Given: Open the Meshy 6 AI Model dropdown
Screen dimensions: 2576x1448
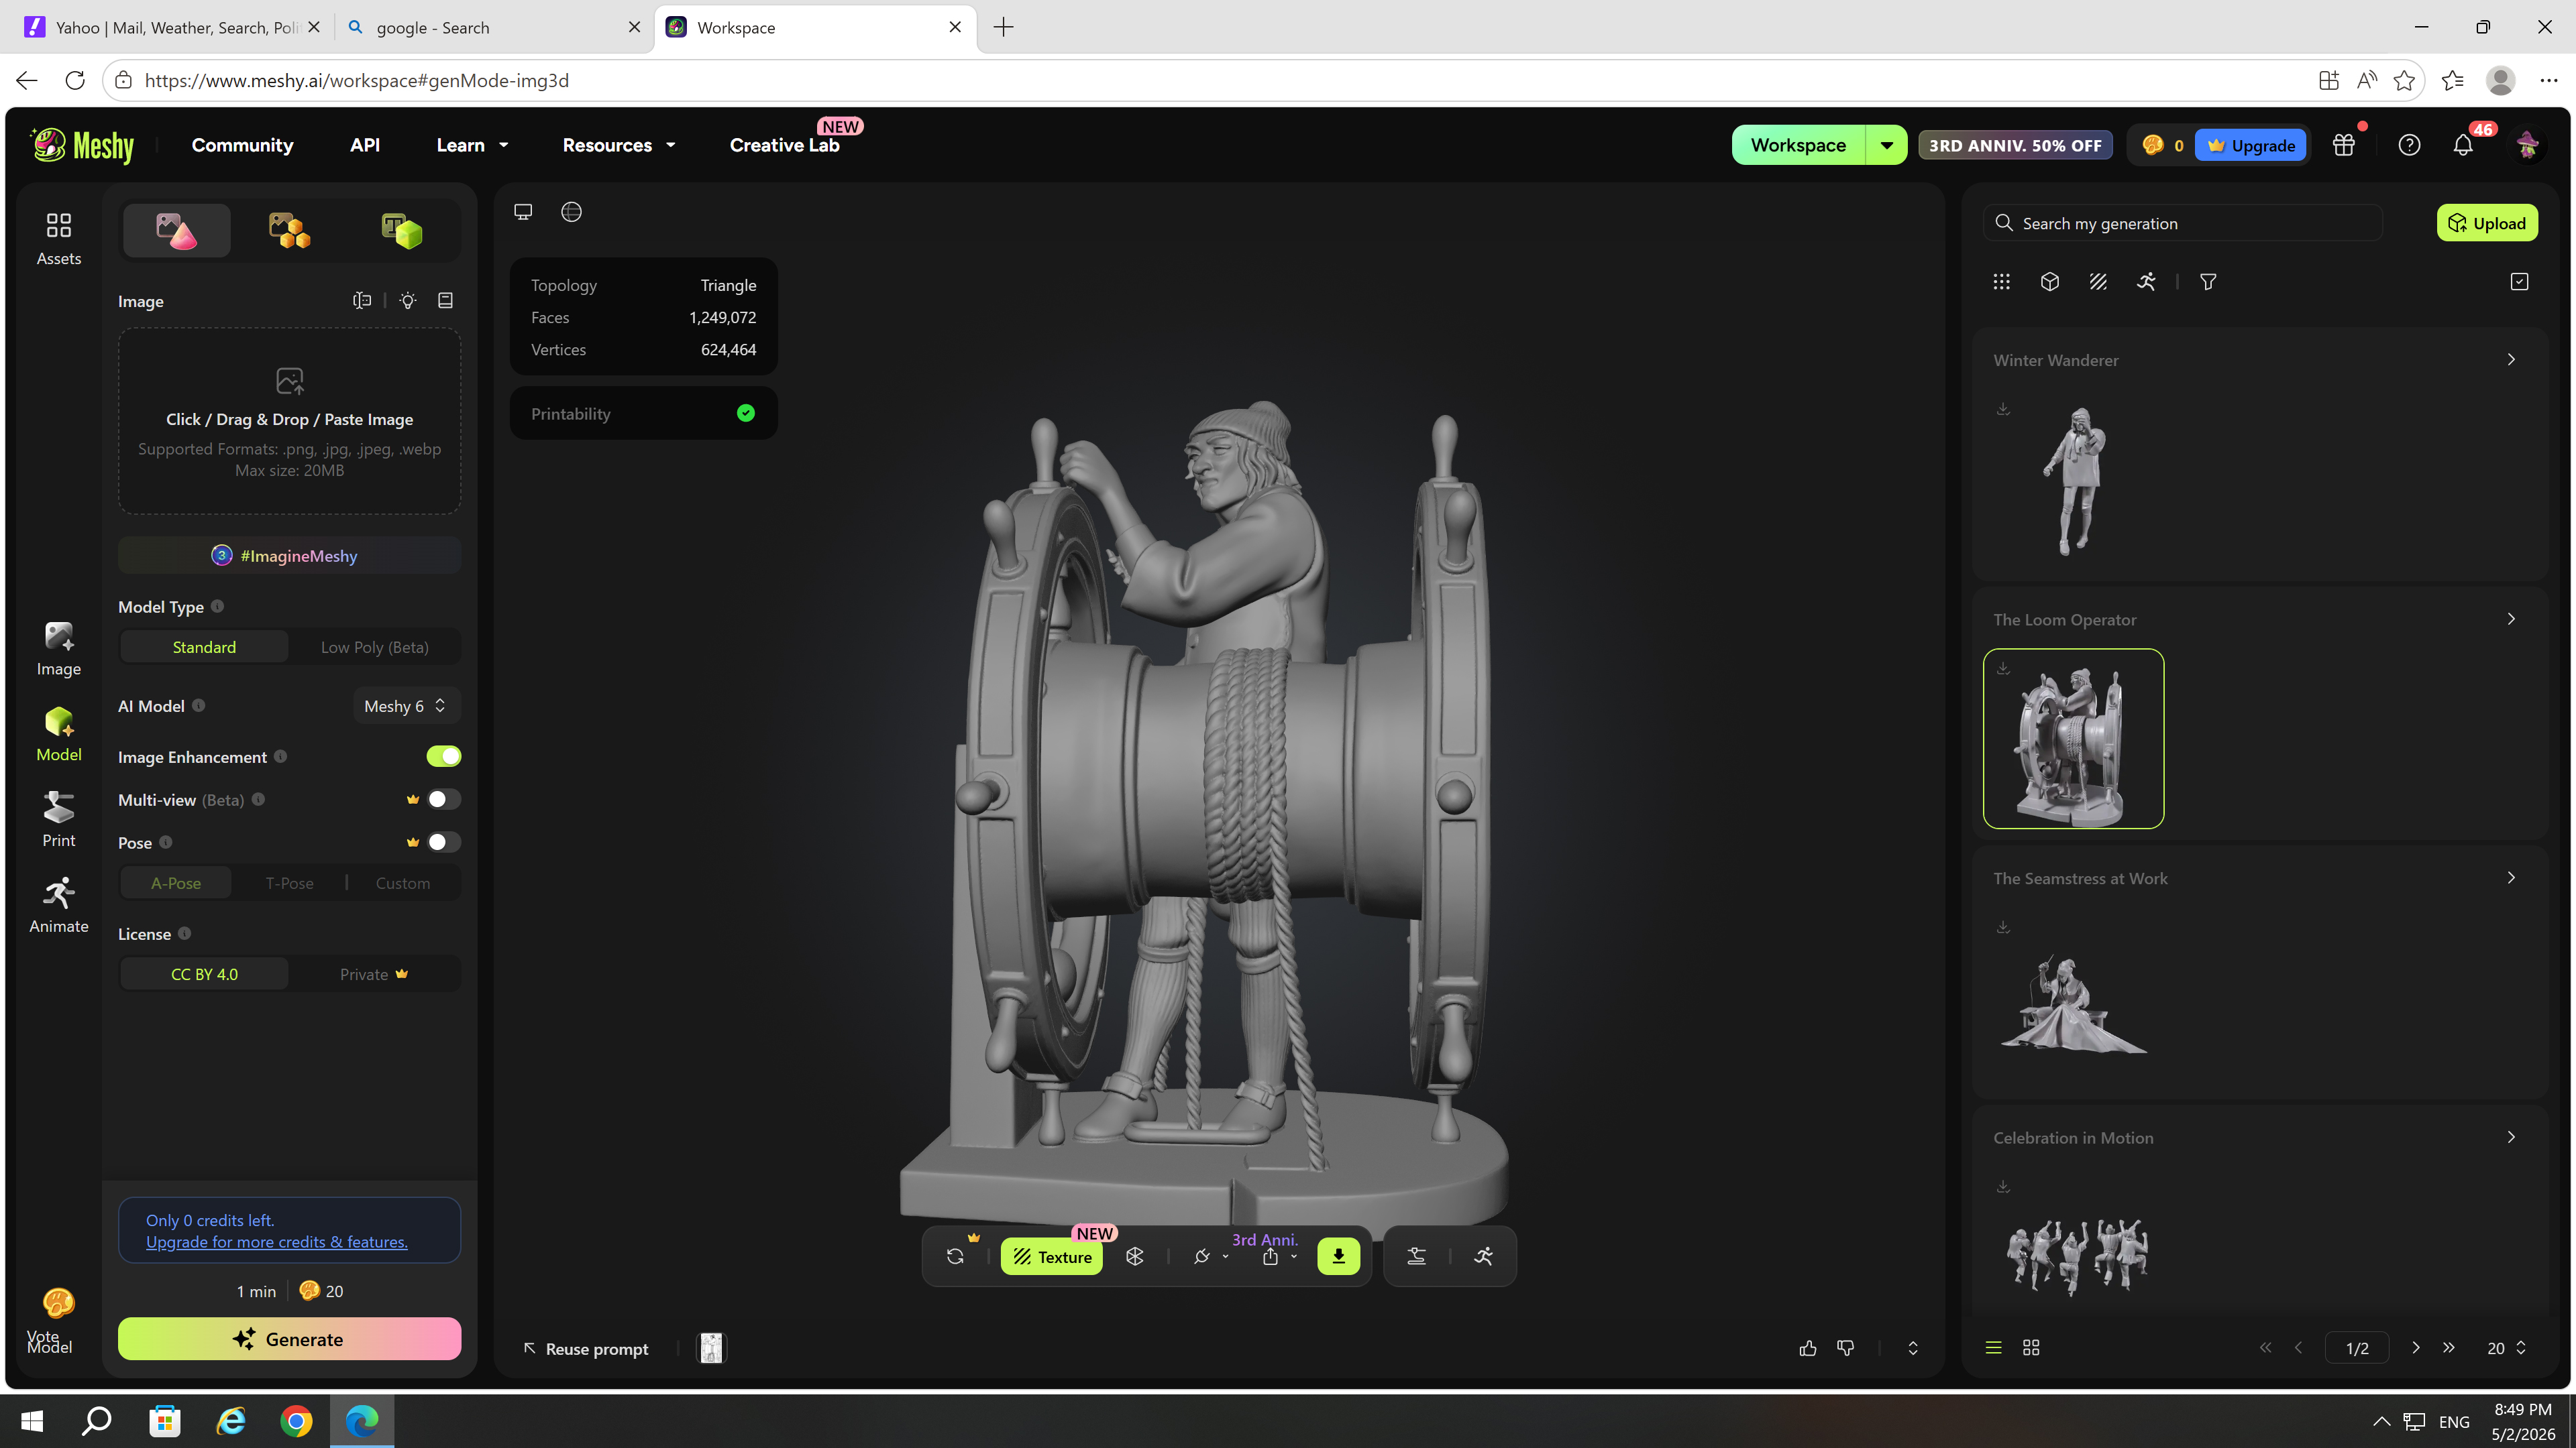Looking at the screenshot, I should pos(406,705).
